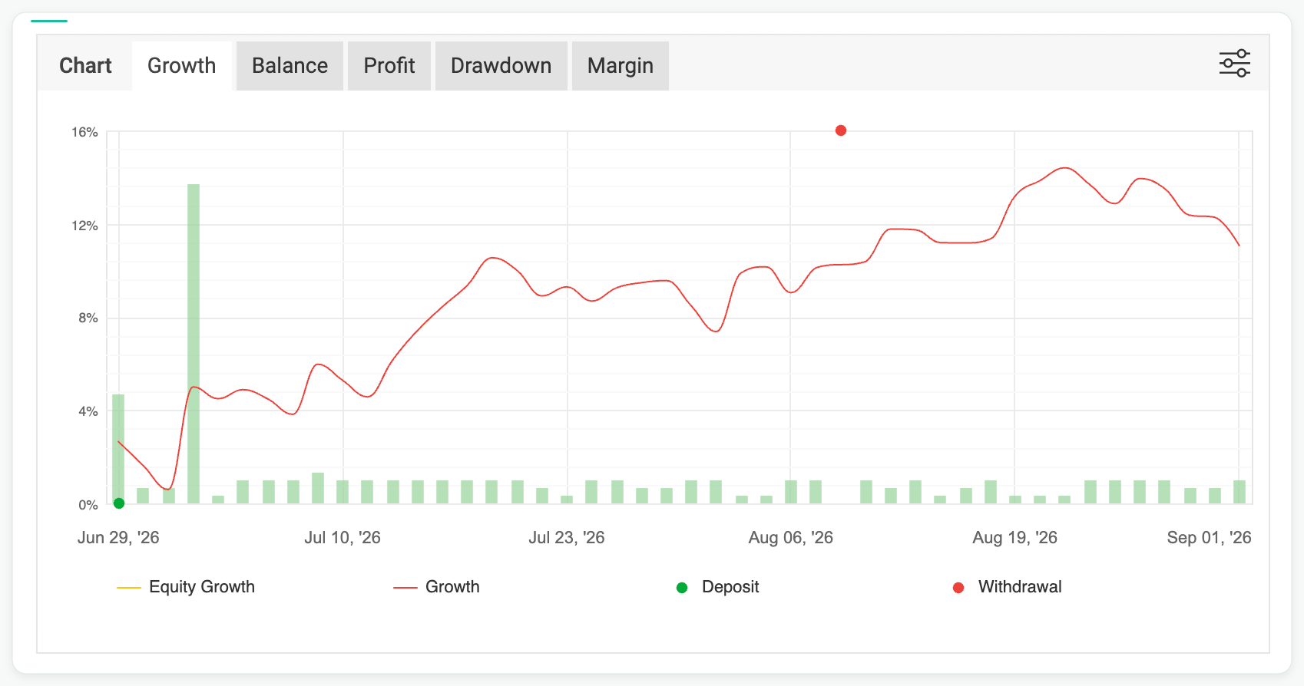This screenshot has width=1304, height=686.
Task: Click the tallest green bar near 14%
Action: (194, 344)
